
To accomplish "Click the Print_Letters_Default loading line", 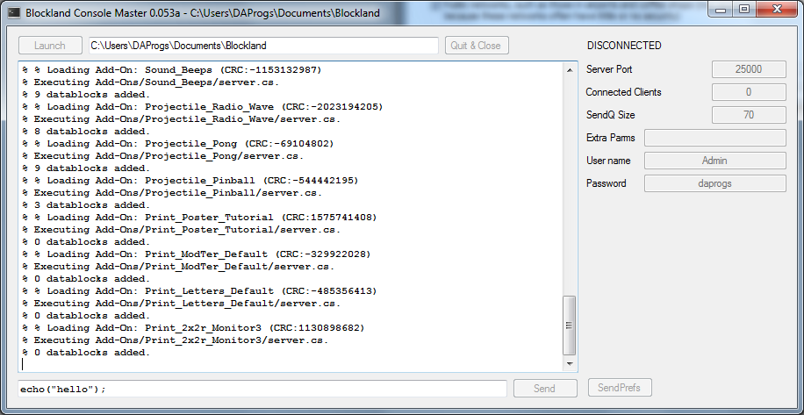I will (x=199, y=291).
